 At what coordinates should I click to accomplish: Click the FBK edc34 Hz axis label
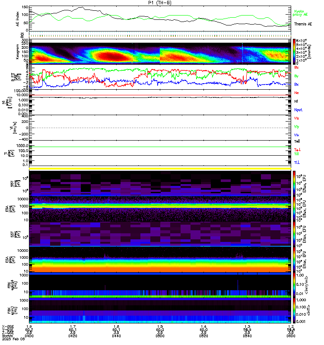[12, 285]
